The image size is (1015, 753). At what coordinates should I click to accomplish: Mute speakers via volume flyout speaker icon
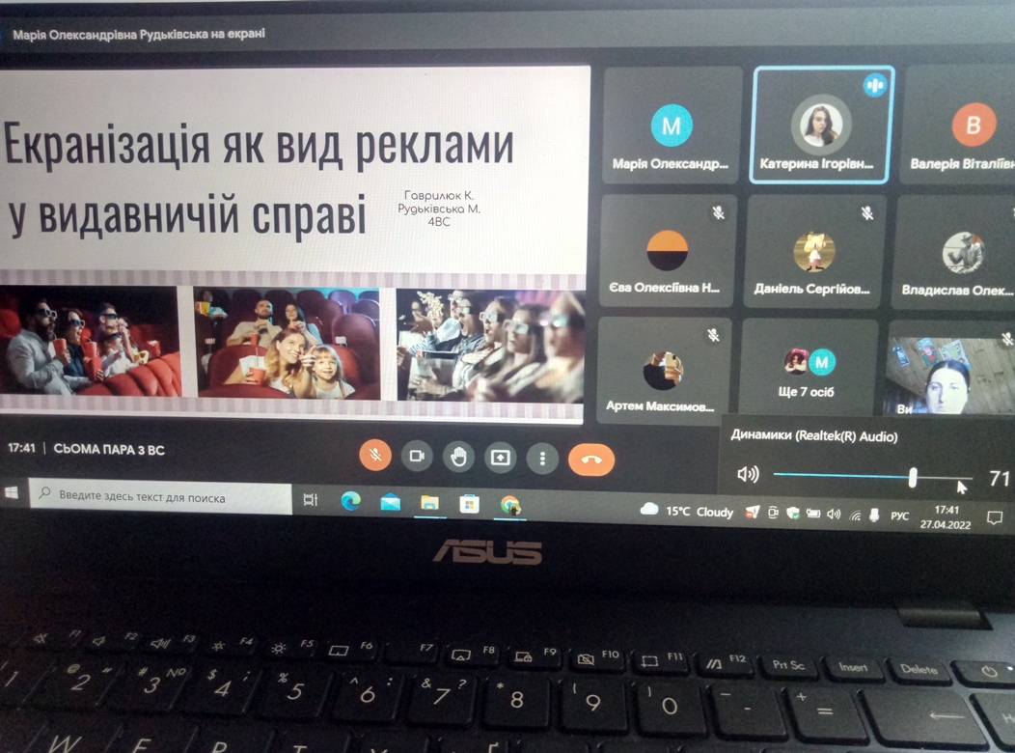click(748, 475)
